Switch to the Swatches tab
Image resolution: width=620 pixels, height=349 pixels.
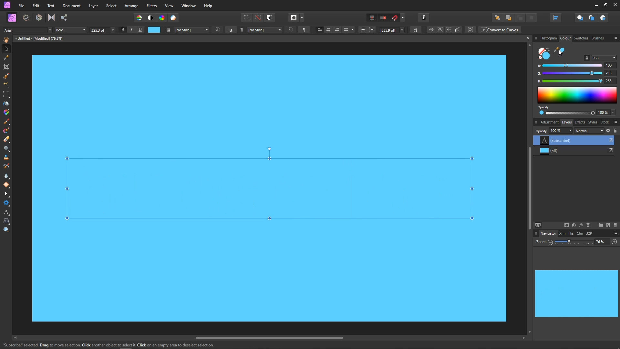point(581,38)
